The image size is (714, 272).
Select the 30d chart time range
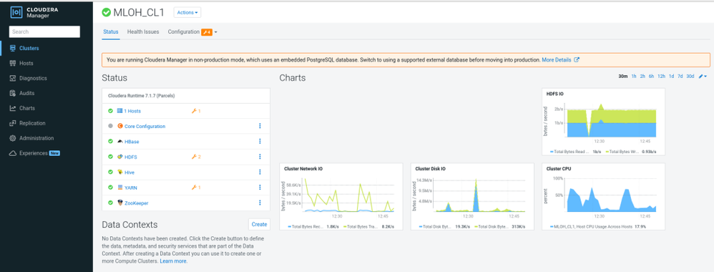click(x=690, y=77)
